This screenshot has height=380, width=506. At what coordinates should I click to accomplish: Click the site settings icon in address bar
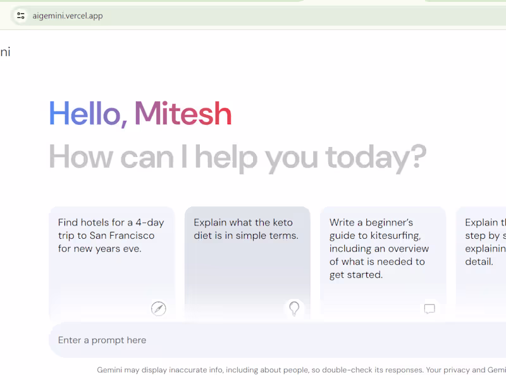click(x=21, y=15)
